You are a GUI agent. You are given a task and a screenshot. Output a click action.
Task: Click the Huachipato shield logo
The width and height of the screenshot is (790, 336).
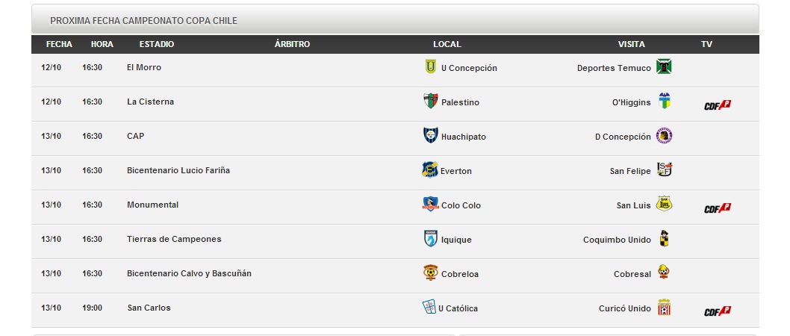coord(430,135)
